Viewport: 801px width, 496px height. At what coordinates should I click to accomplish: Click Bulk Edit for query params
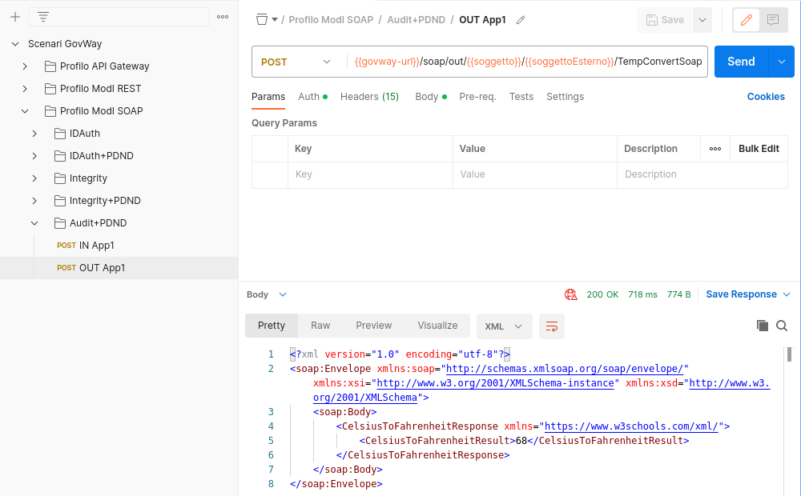pos(759,149)
